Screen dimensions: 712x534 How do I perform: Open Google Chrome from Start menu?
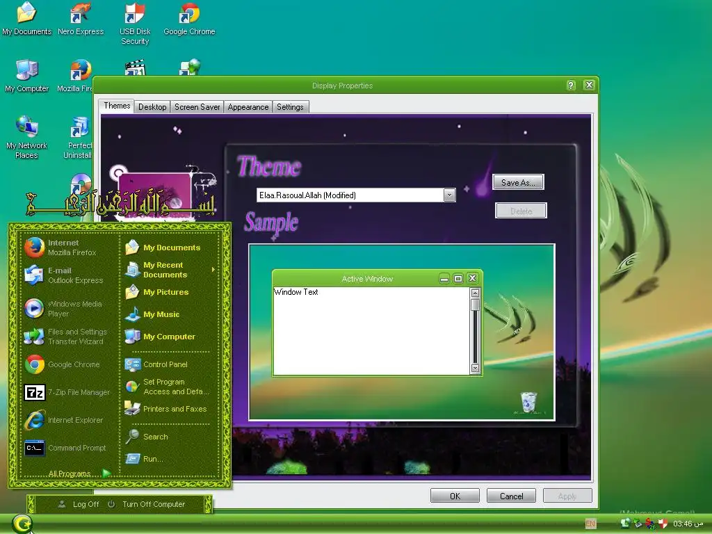[x=35, y=364]
